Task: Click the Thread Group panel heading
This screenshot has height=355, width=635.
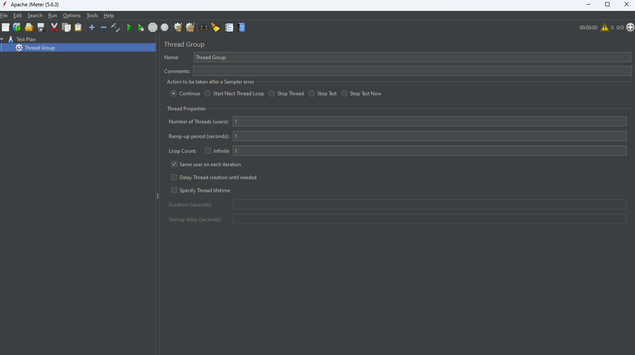Action: click(184, 44)
